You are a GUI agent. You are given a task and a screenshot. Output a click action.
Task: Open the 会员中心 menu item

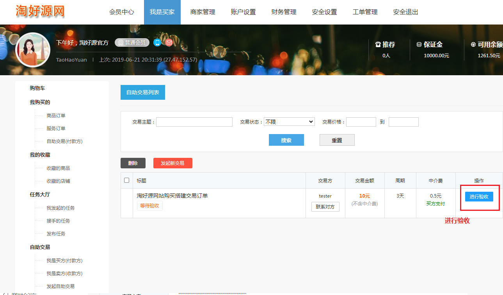point(121,12)
